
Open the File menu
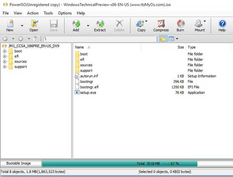[x=6, y=13]
